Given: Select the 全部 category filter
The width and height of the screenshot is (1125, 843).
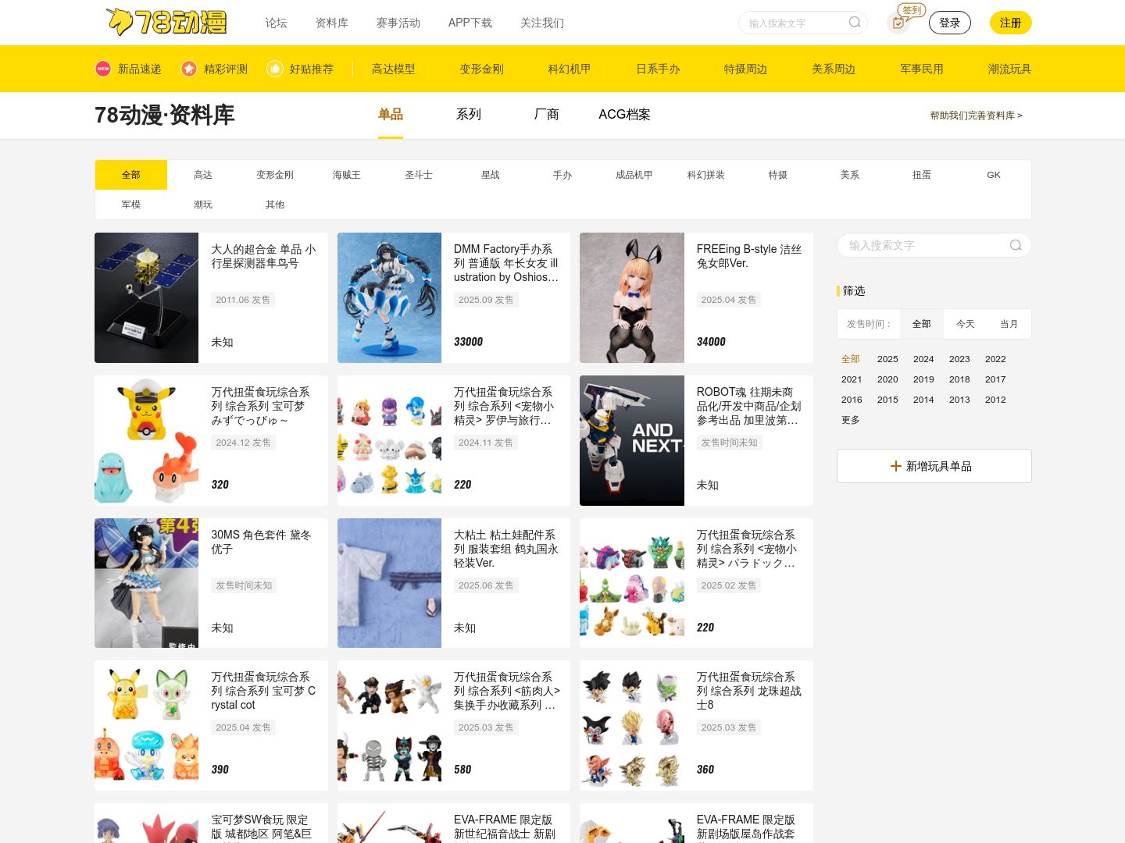Looking at the screenshot, I should point(131,175).
